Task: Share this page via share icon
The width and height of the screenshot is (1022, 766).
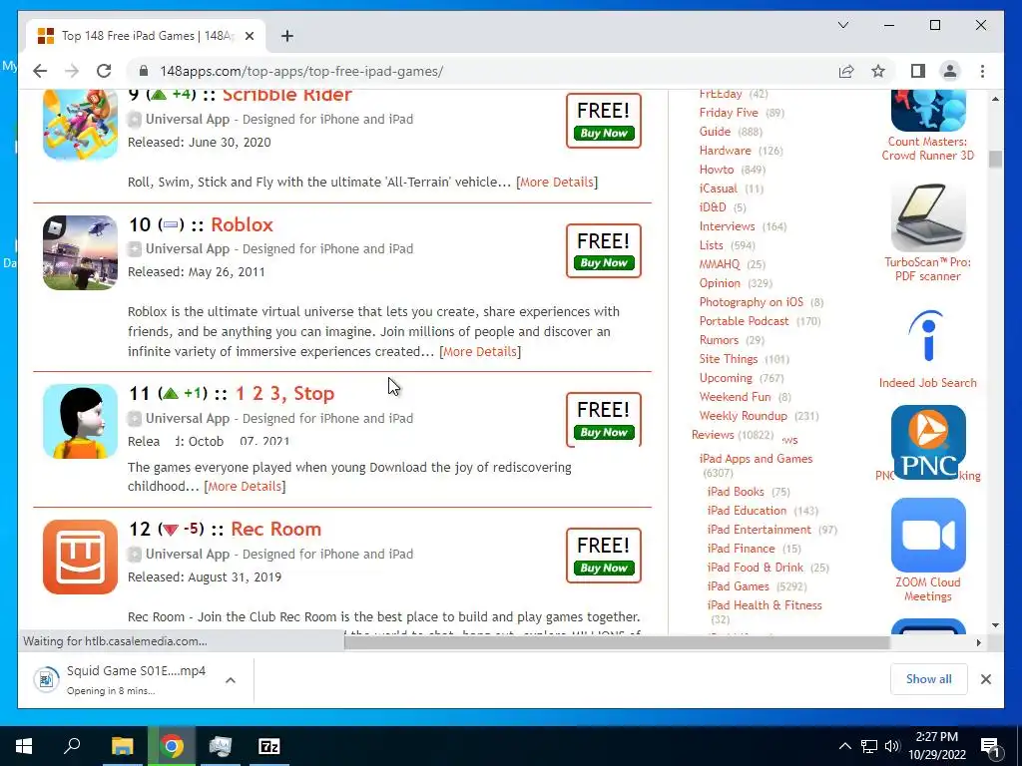Action: [x=846, y=71]
